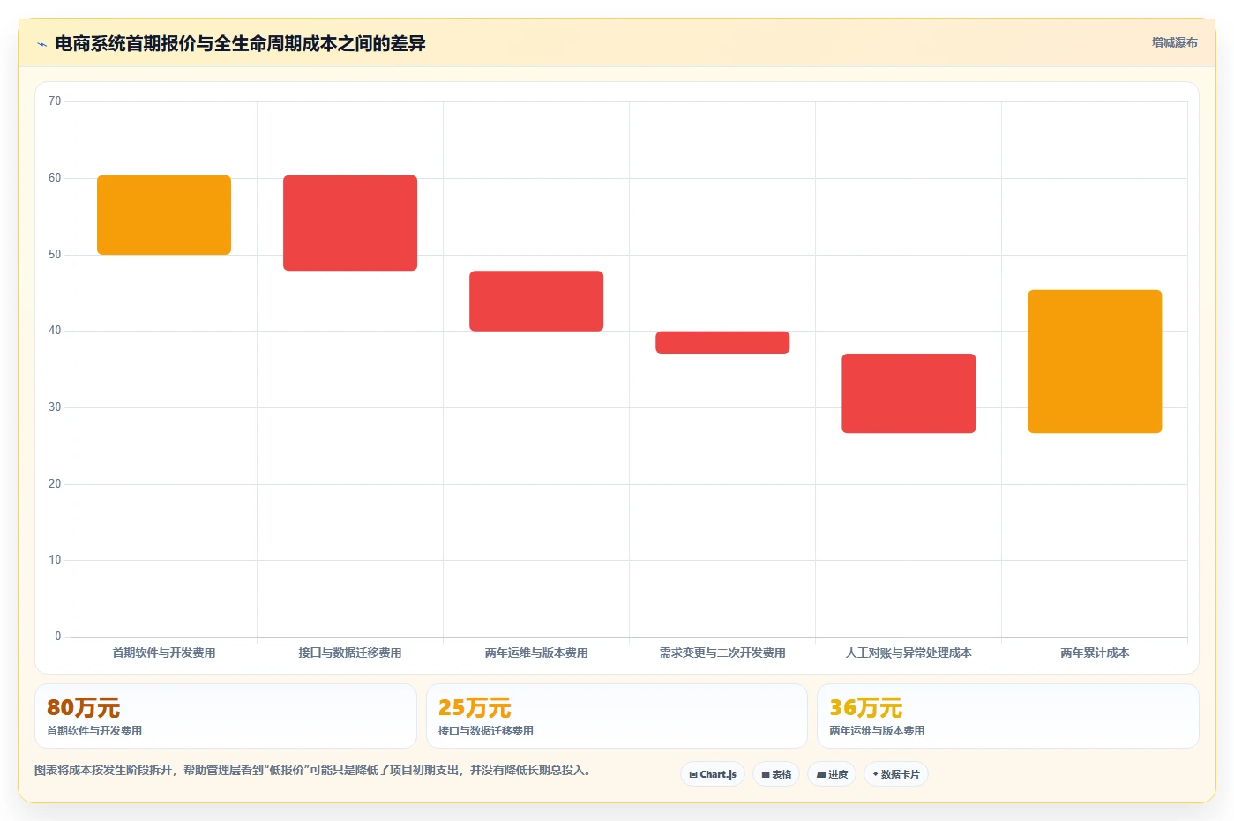1234x821 pixels.
Task: Click the 36万元 data card
Action: 1007,716
